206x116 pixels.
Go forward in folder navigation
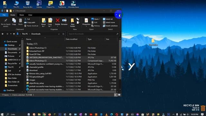click(x=7, y=34)
